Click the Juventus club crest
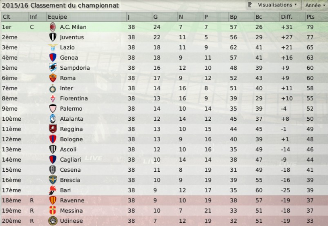This screenshot has height=226, width=328. 53,37
